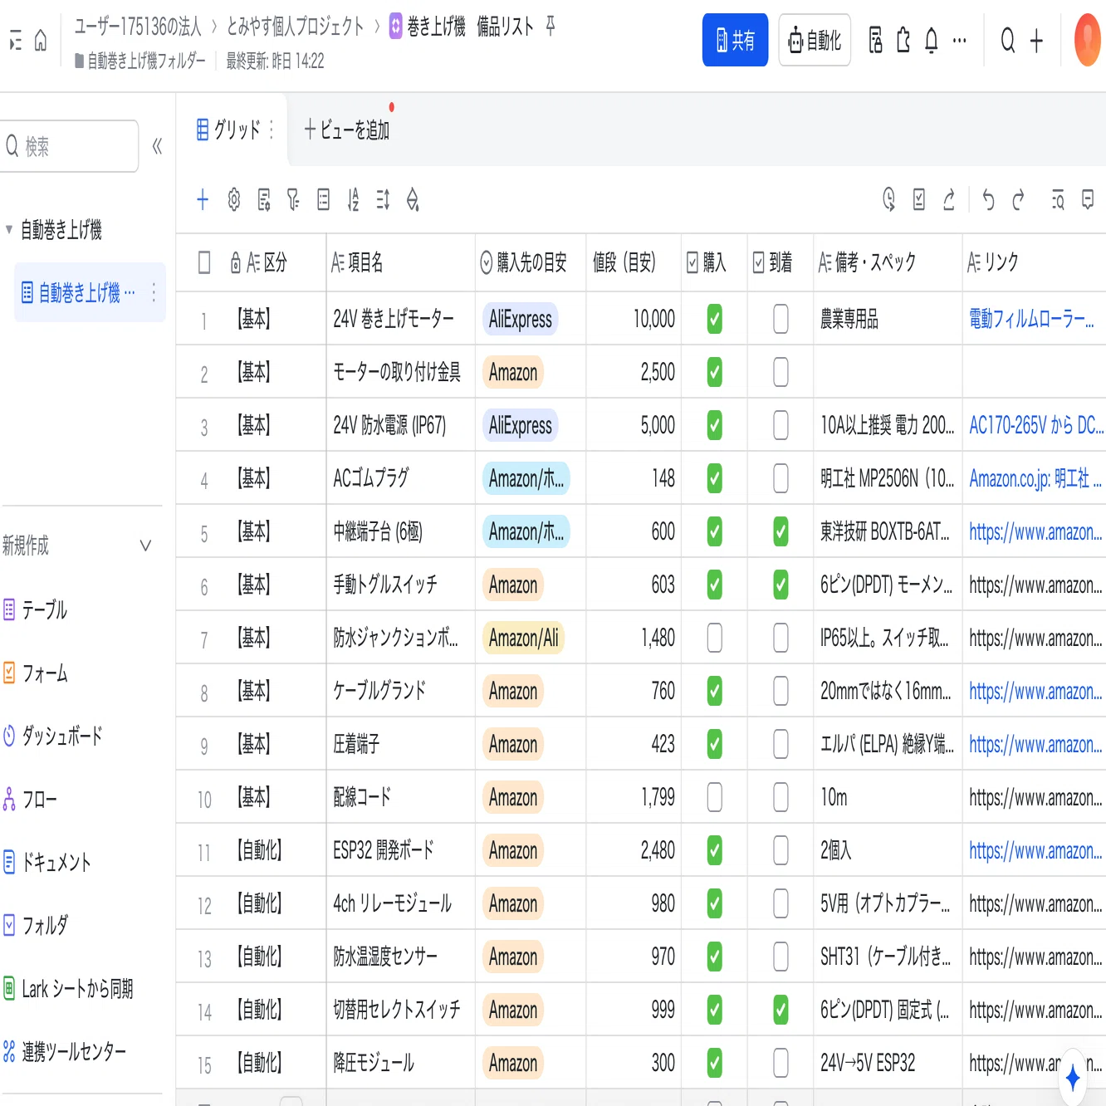Open field settings gear icon in toolbar
The width and height of the screenshot is (1106, 1106).
pyautogui.click(x=234, y=199)
